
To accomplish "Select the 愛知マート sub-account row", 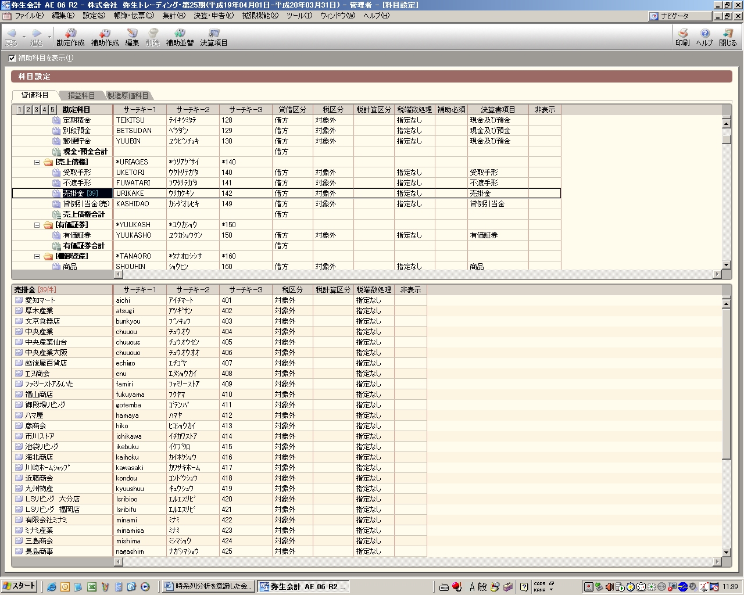I will 40,300.
